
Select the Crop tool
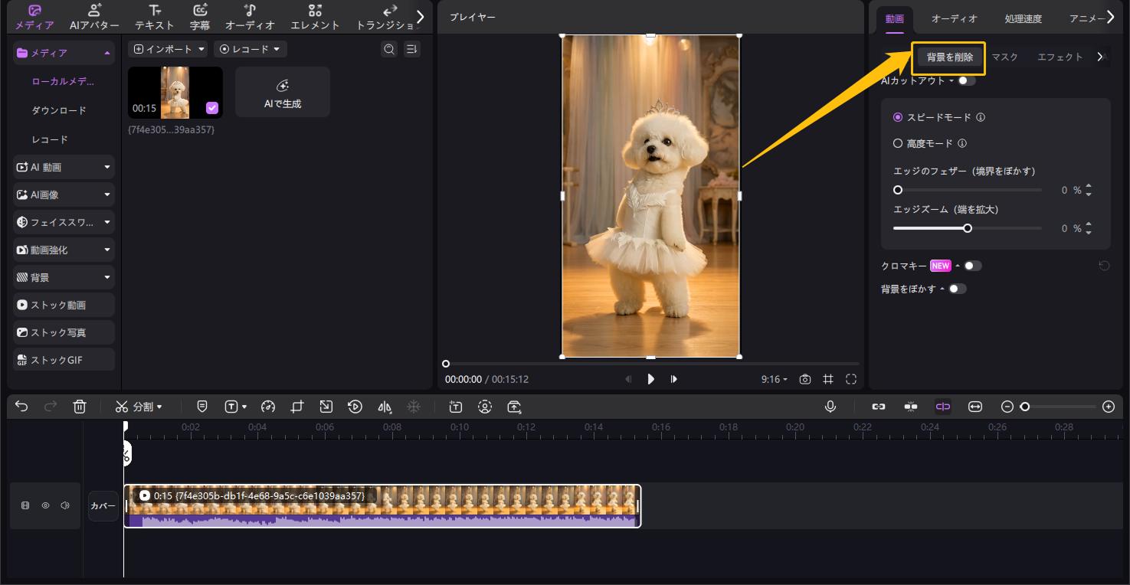pyautogui.click(x=297, y=407)
